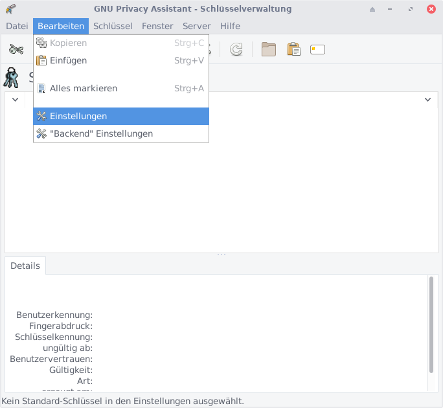Open the Fenster menu
The image size is (443, 408).
(157, 26)
